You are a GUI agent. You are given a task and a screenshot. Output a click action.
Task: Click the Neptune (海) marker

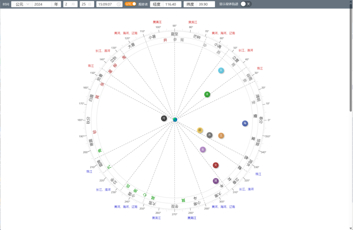(x=245, y=123)
